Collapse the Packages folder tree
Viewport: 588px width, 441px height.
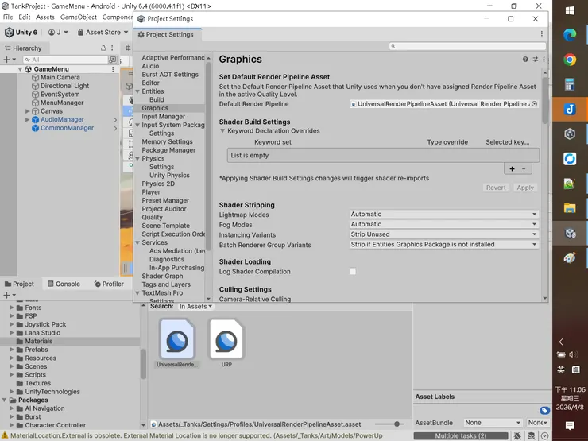tap(5, 400)
